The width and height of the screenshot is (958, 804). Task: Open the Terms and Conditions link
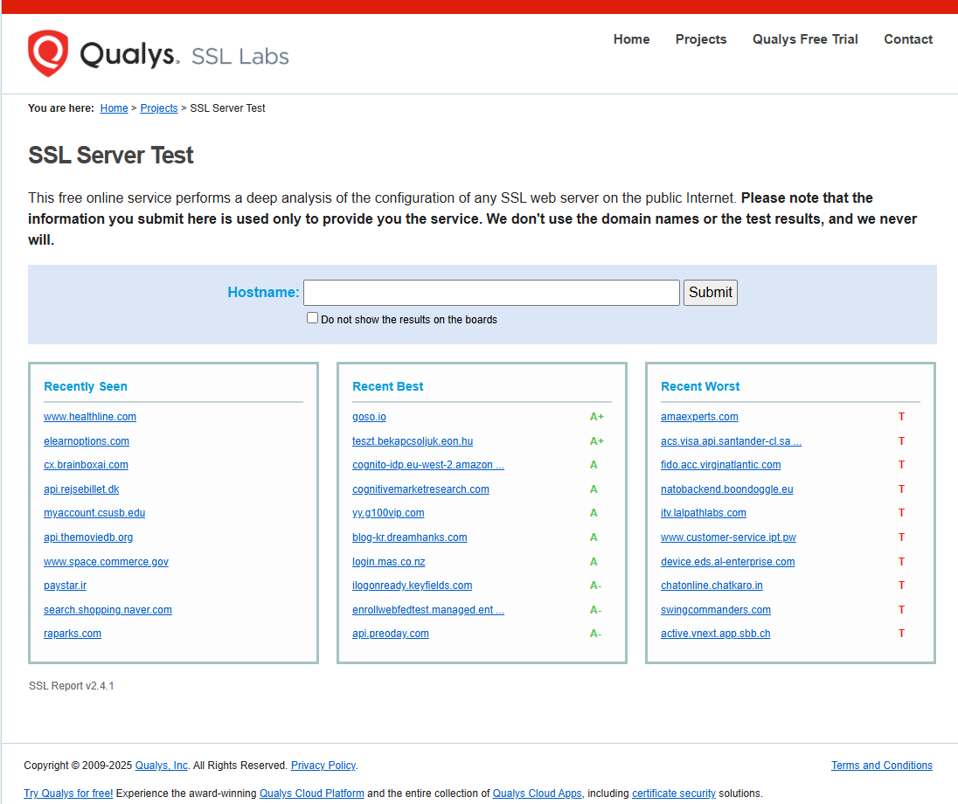pos(882,766)
